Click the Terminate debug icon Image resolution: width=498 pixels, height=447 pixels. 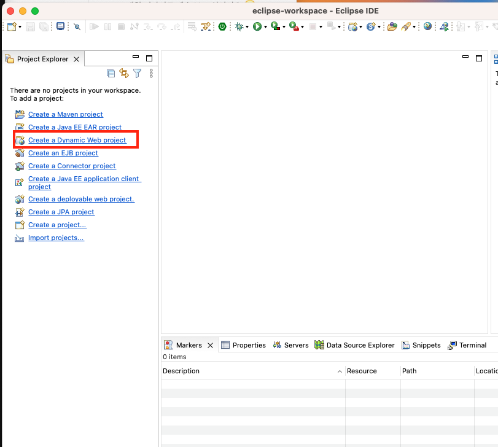(x=121, y=26)
